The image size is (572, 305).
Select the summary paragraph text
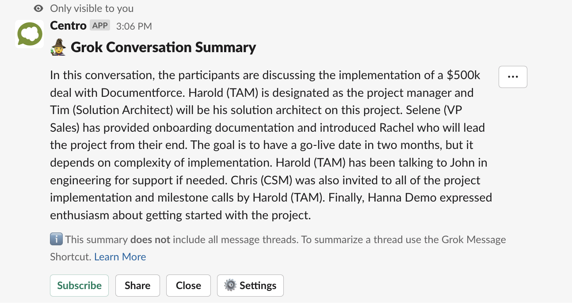265,145
